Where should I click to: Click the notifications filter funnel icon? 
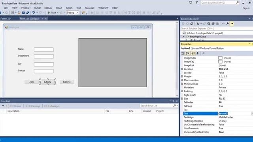pos(197,3)
